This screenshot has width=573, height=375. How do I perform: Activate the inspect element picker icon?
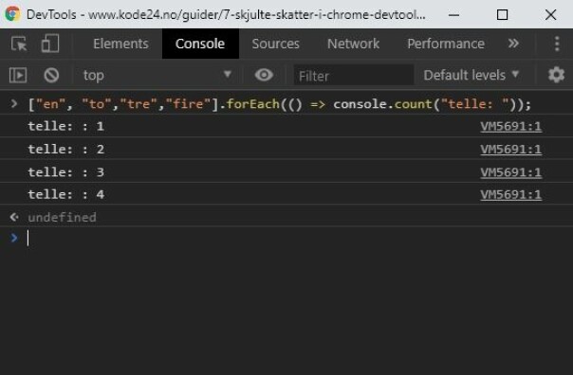click(19, 45)
